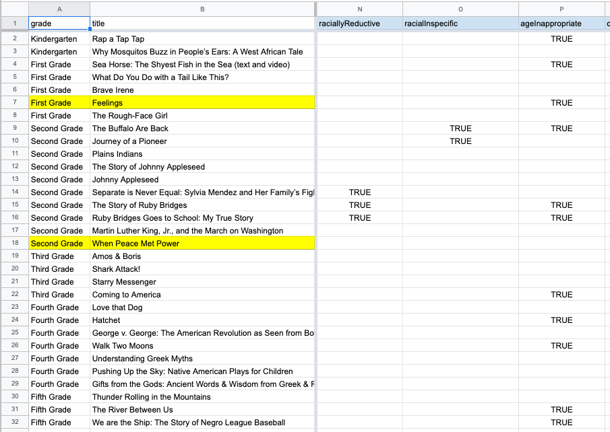This screenshot has width=610, height=432.
Task: Click the 'Rap a Tap Tap' title cell
Action: pos(202,39)
